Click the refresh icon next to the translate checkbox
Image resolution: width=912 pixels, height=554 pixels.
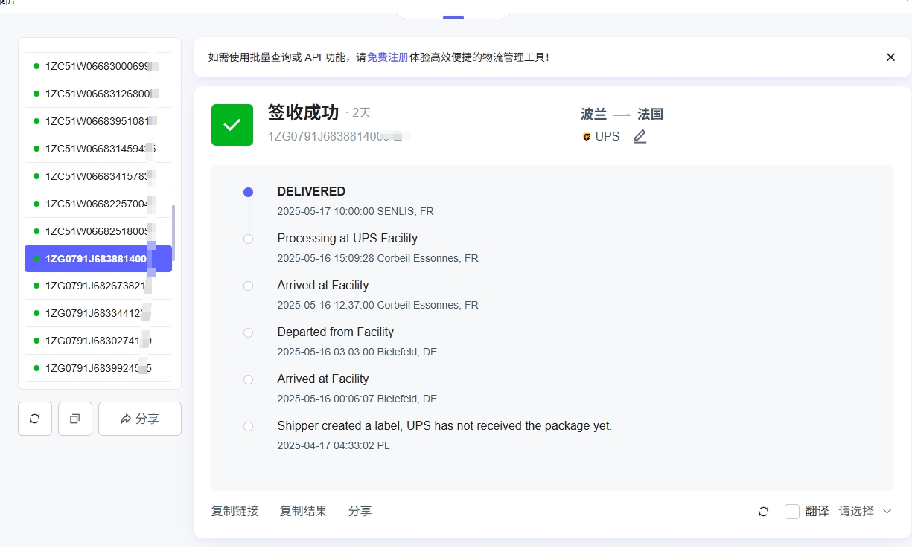click(762, 511)
